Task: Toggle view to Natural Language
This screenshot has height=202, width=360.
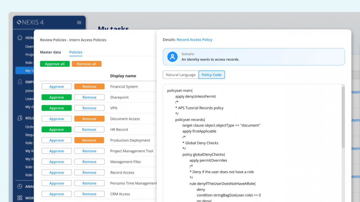Action: click(181, 75)
